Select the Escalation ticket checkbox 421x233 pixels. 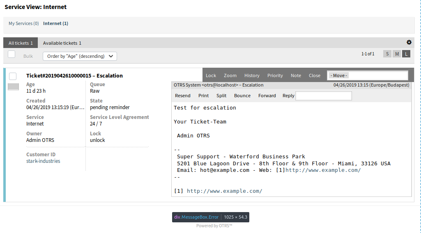pyautogui.click(x=13, y=76)
